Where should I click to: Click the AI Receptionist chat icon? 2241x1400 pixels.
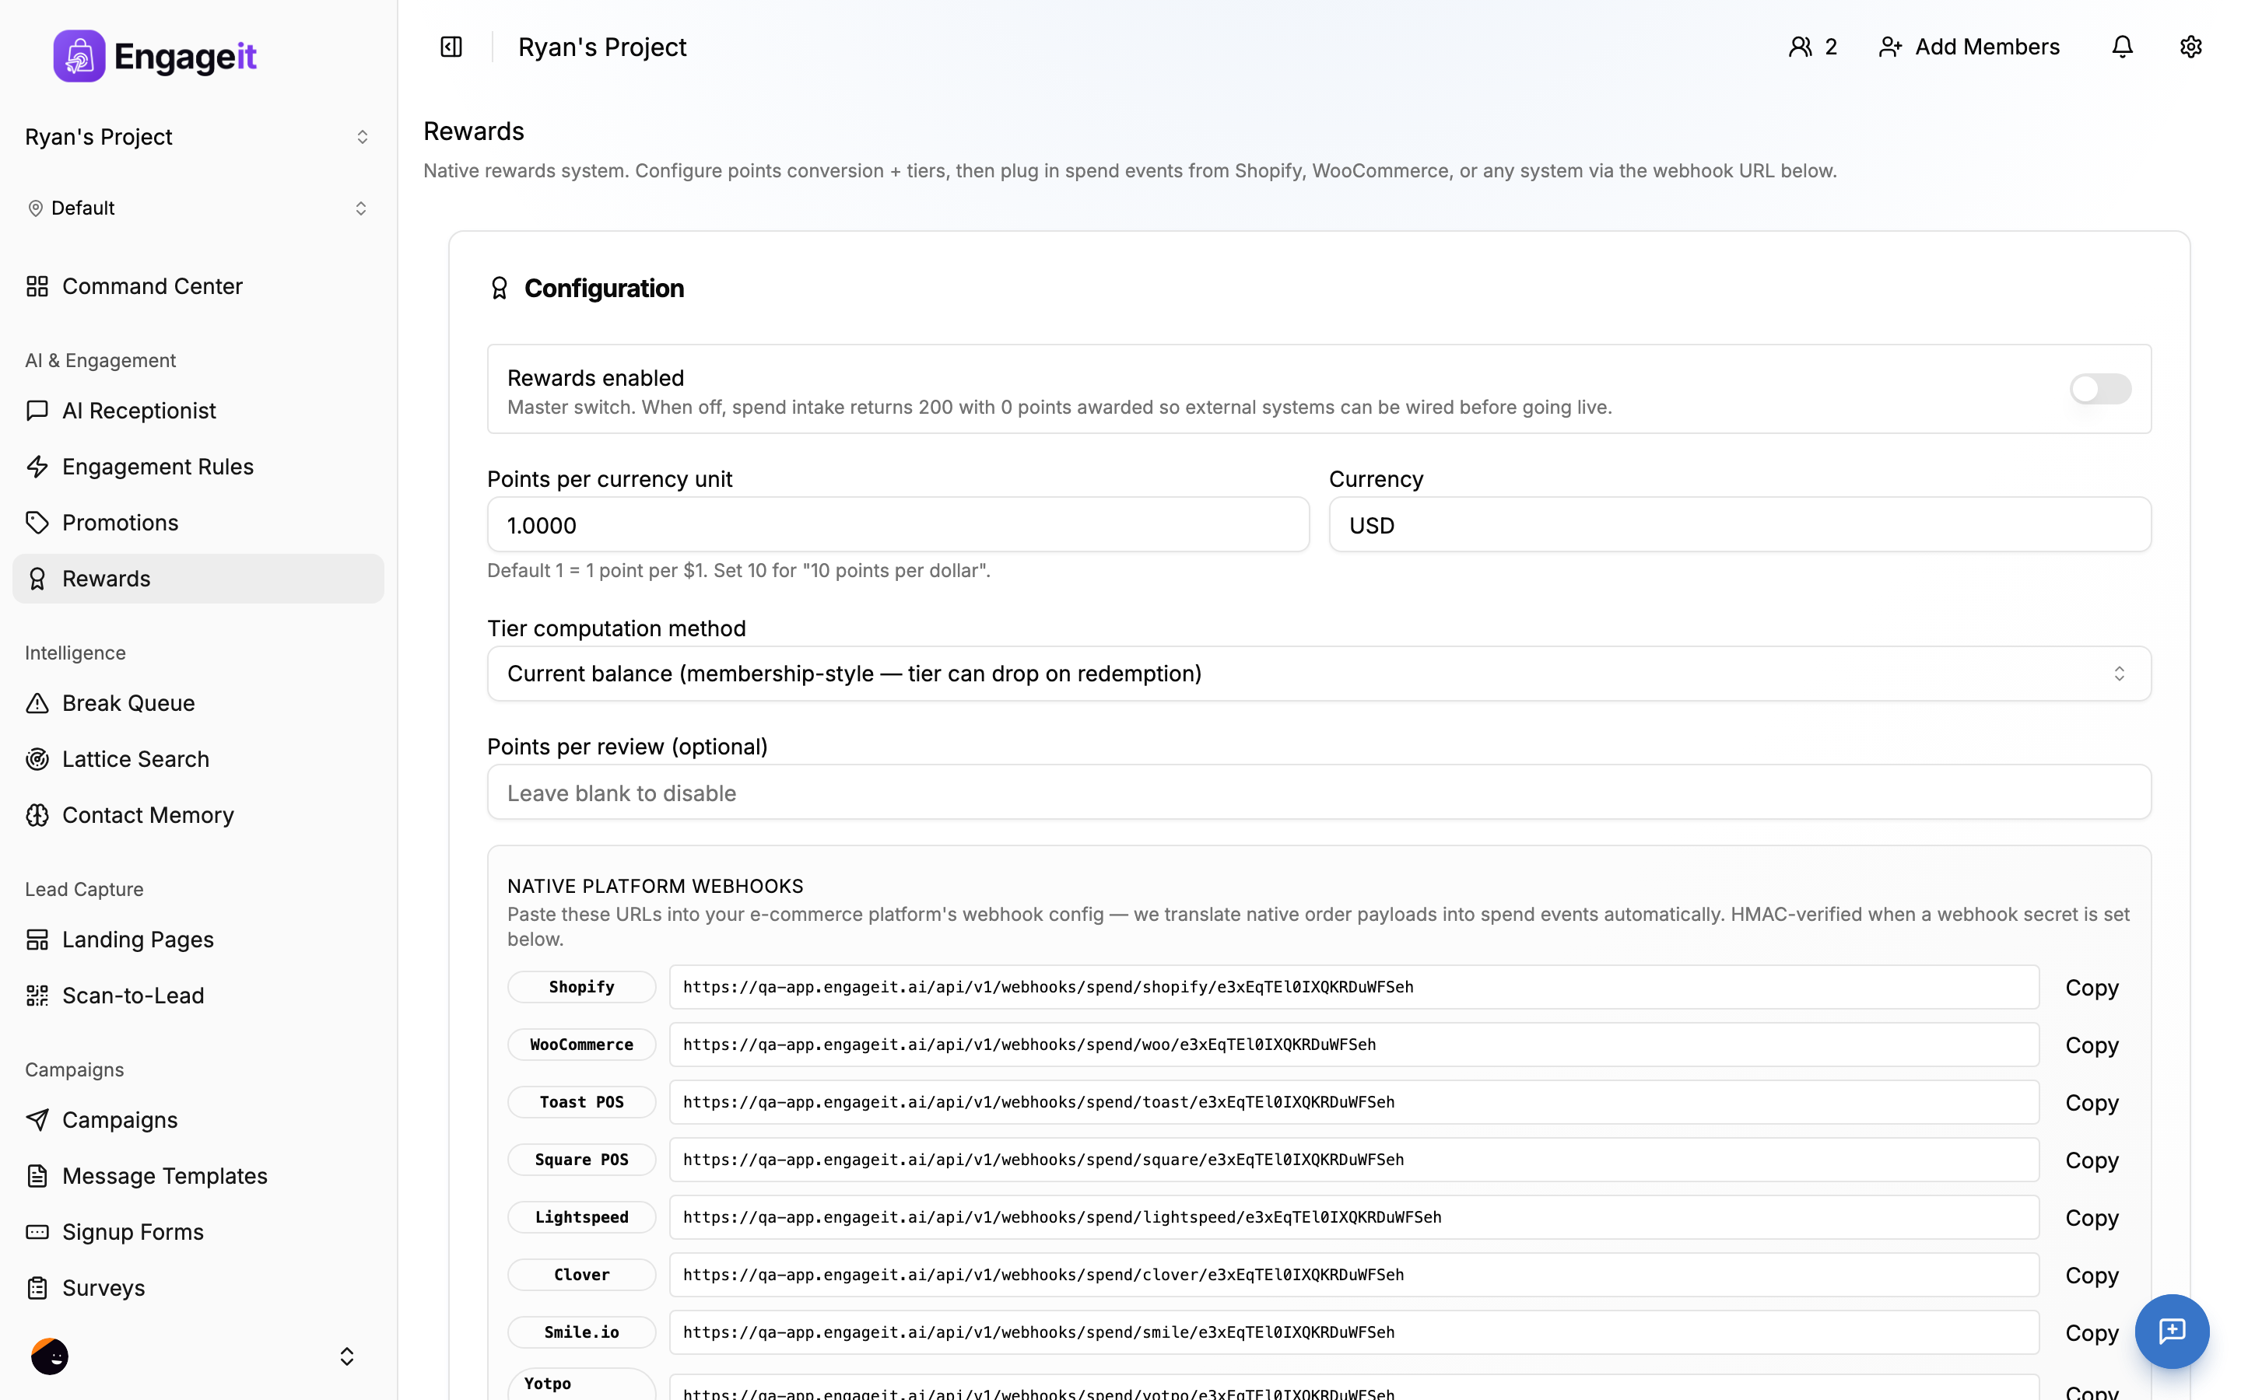click(37, 410)
